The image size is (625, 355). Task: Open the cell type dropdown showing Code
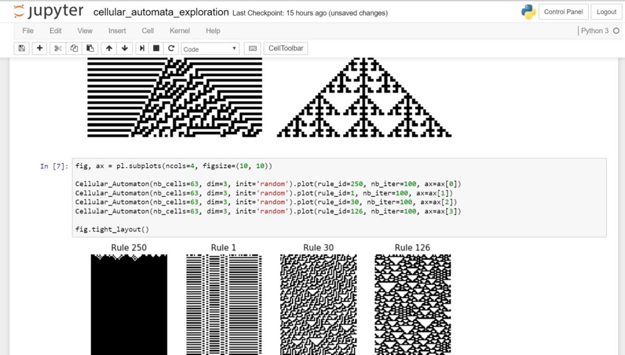click(210, 49)
